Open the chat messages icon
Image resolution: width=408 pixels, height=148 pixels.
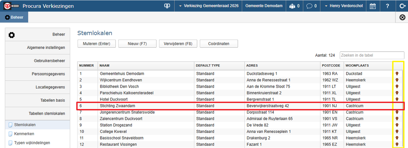(x=311, y=6)
